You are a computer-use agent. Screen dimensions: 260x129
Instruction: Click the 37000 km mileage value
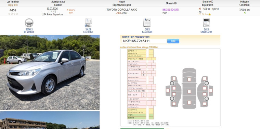point(244,10)
